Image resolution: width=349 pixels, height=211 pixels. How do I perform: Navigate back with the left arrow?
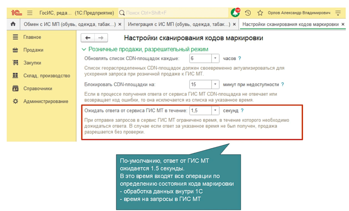click(88, 38)
